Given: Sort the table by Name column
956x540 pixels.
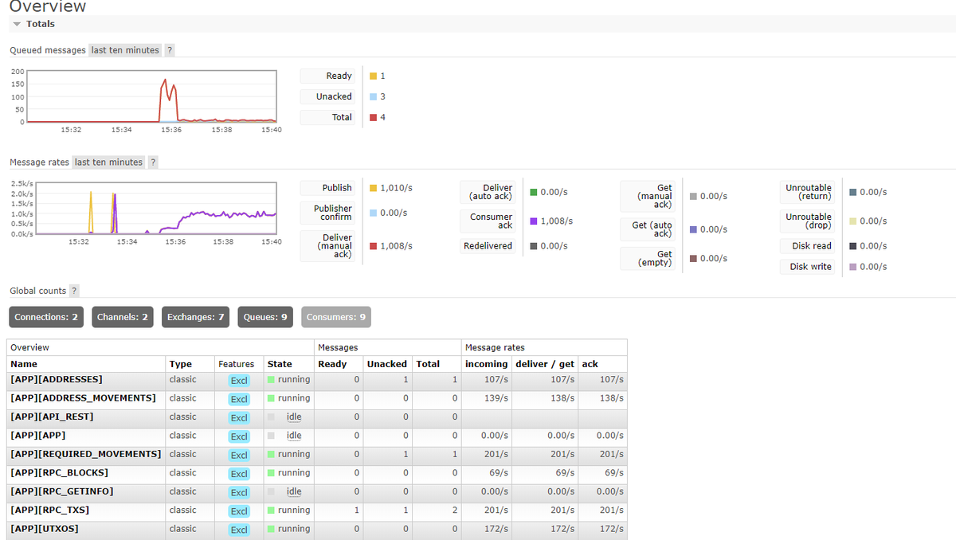Looking at the screenshot, I should tap(24, 364).
